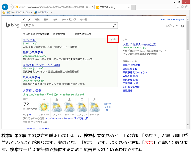Click the vertical scrollbar thumb

tap(188, 36)
